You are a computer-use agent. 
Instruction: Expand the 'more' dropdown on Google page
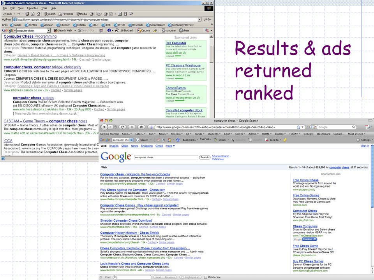click(x=170, y=146)
